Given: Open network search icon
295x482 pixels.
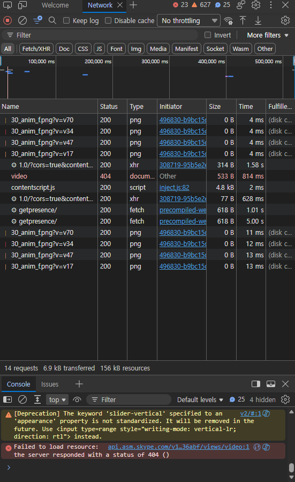Looking at the screenshot, I should coord(52,20).
